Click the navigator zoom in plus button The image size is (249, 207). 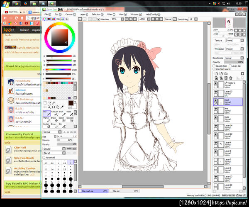click(240, 30)
